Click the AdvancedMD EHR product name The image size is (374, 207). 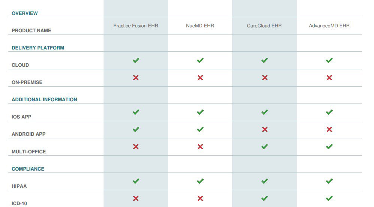coord(329,26)
